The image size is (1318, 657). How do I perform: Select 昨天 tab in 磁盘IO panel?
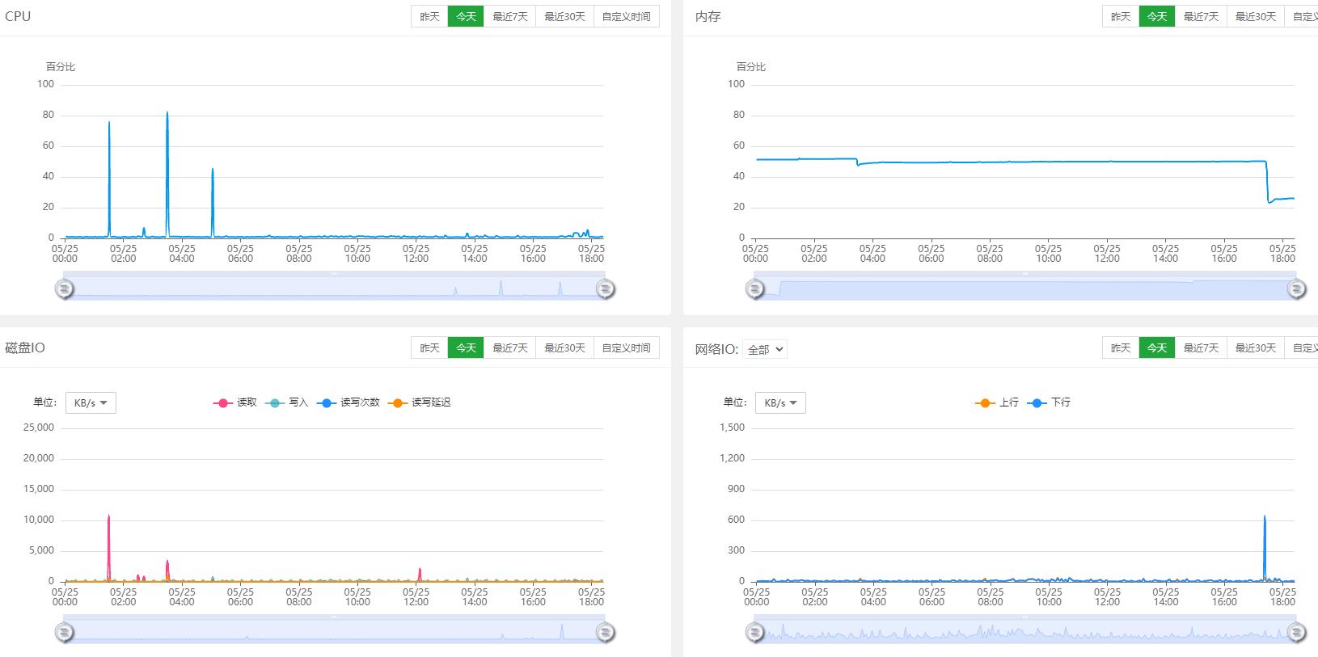tap(429, 347)
